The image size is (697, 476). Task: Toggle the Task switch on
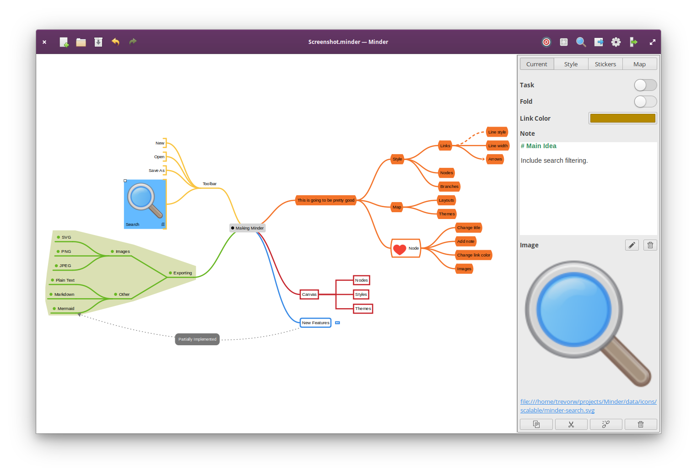(x=645, y=85)
